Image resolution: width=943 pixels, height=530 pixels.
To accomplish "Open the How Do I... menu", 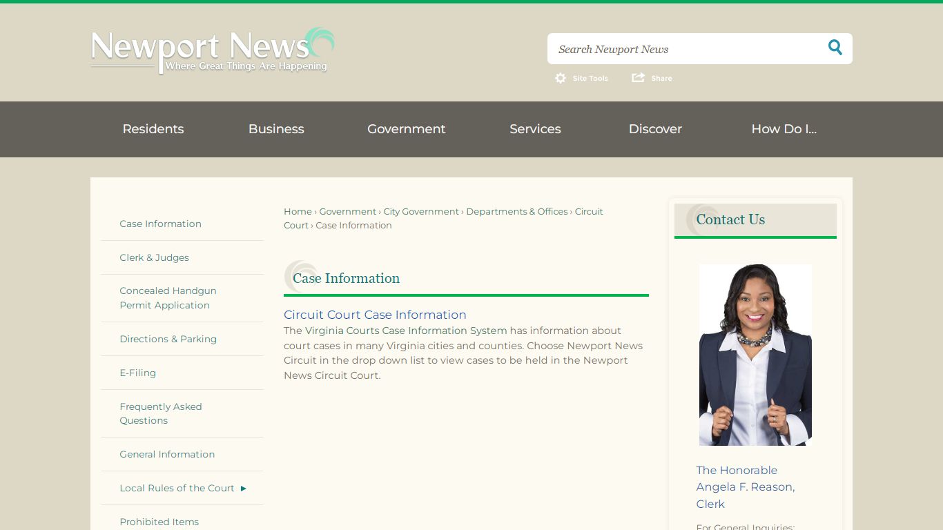I will 784,129.
